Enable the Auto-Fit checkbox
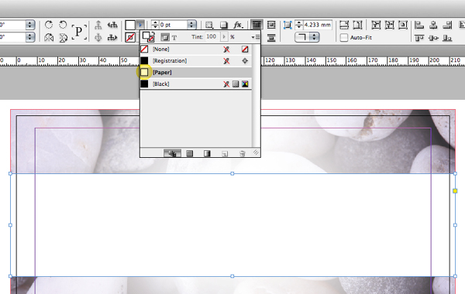The image size is (465, 294). click(x=343, y=38)
